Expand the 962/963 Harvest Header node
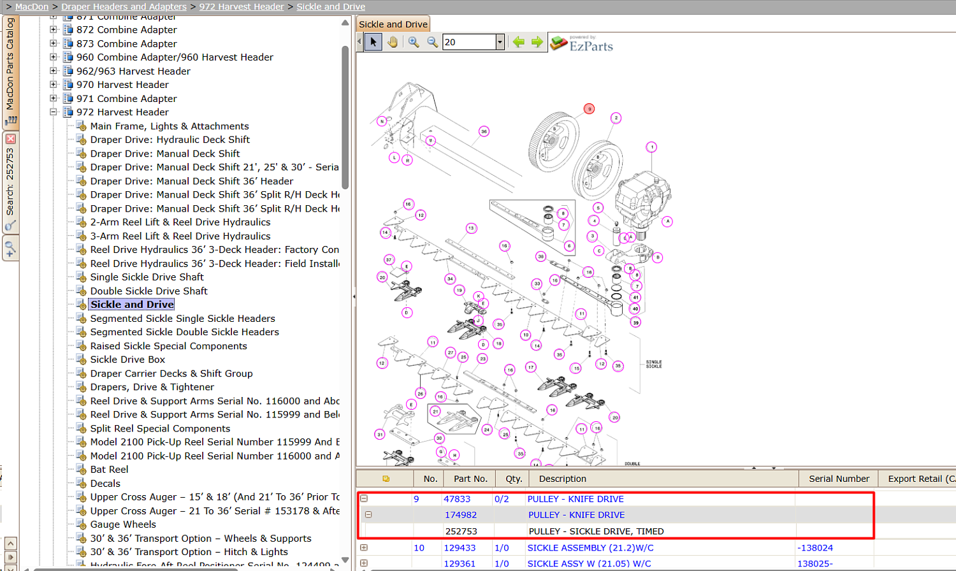 click(x=54, y=71)
